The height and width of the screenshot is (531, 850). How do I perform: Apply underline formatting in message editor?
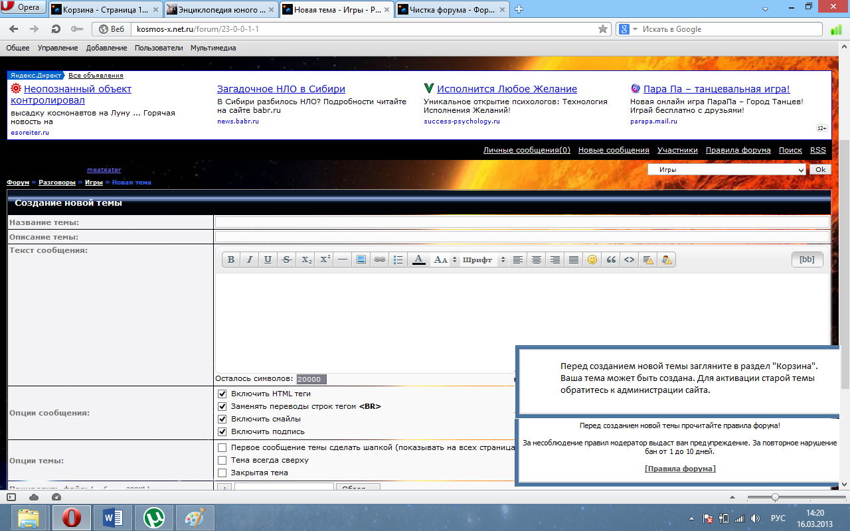[x=268, y=260]
